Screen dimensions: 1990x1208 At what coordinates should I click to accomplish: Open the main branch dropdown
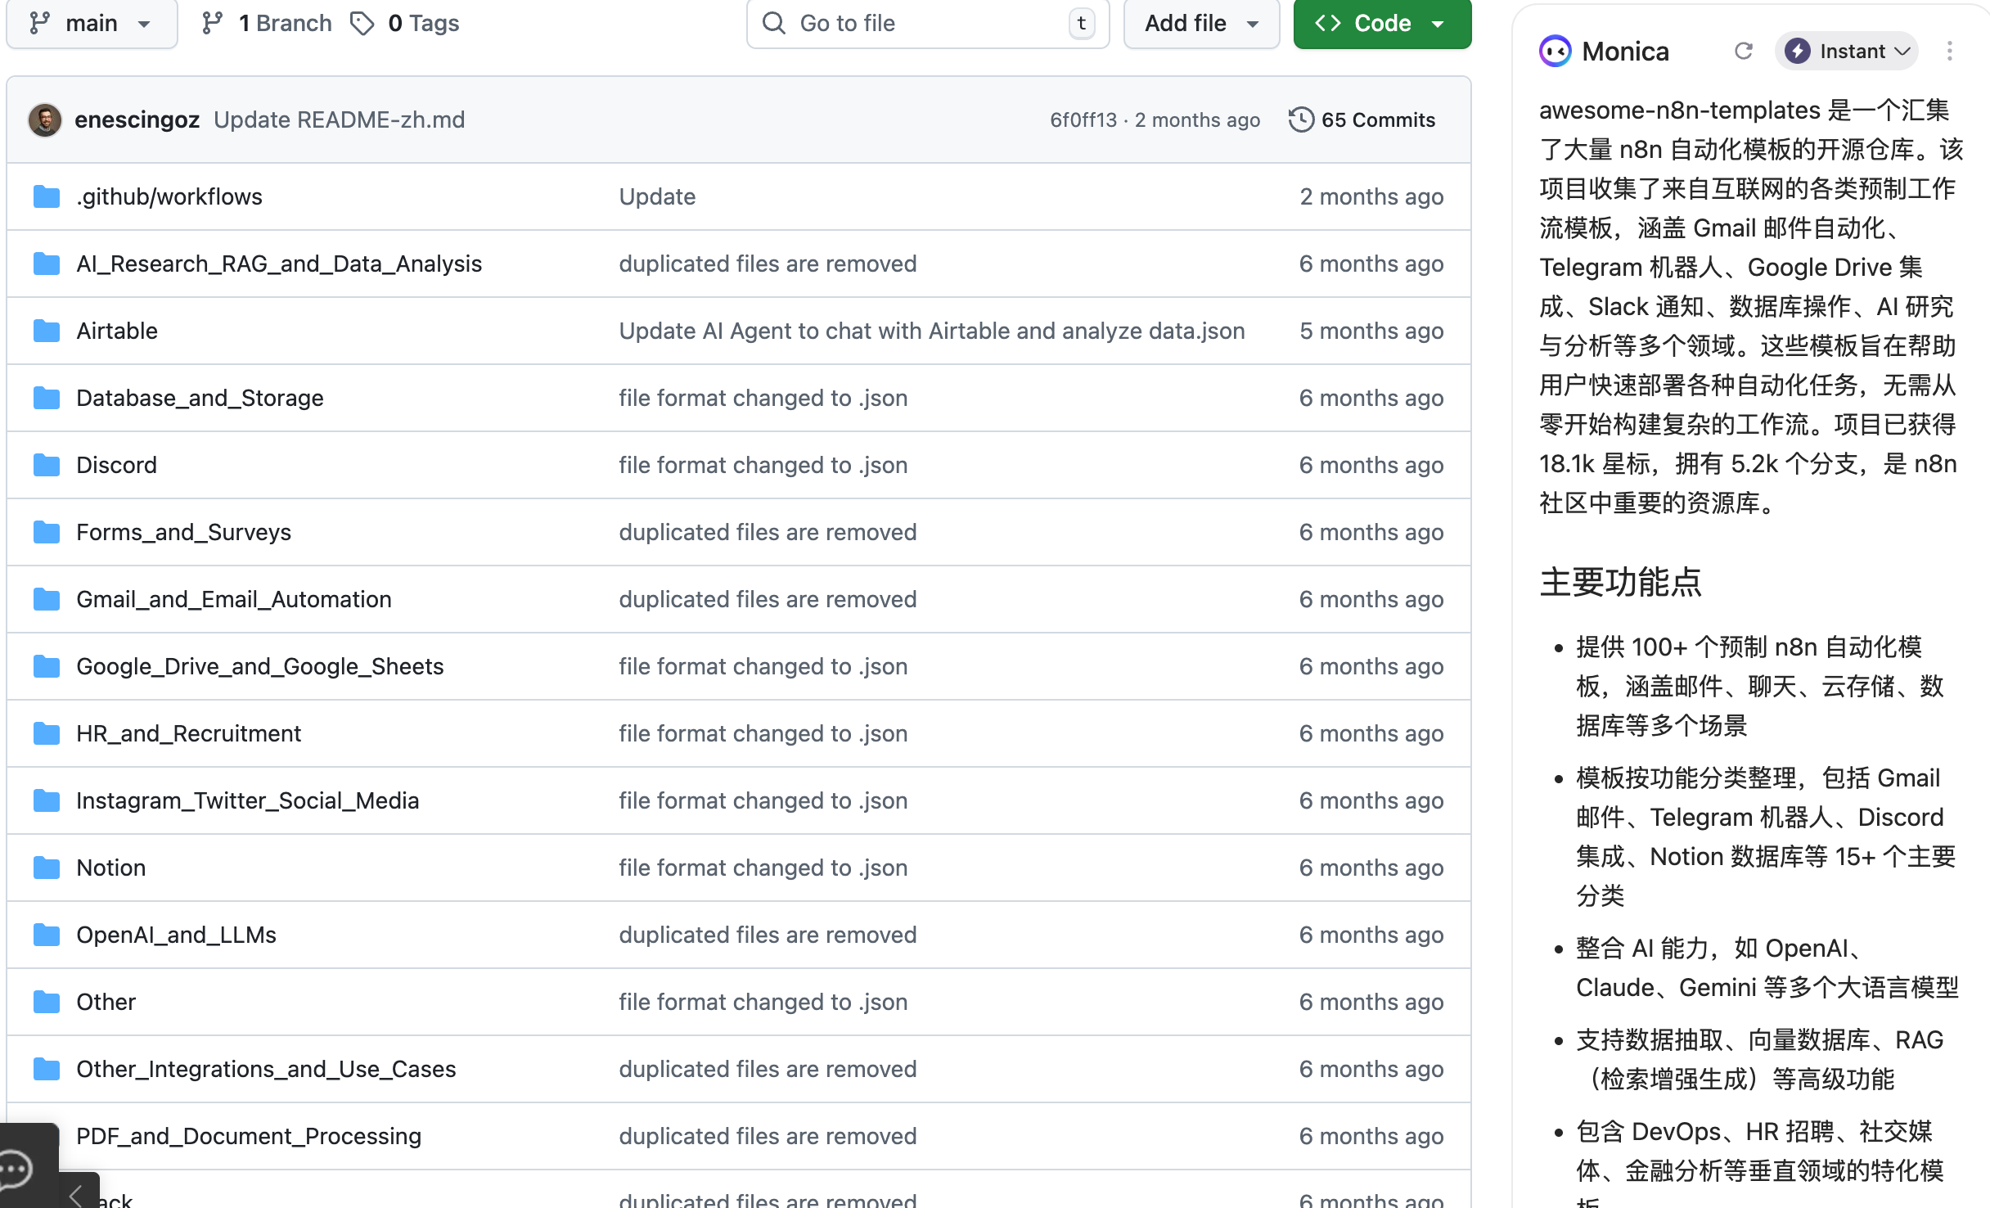(x=91, y=23)
